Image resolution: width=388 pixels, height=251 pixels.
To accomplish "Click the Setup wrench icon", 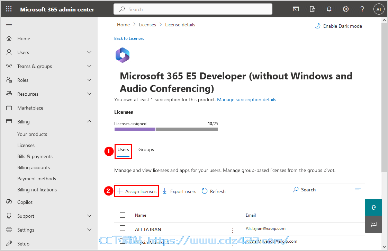I will [x=9, y=244].
